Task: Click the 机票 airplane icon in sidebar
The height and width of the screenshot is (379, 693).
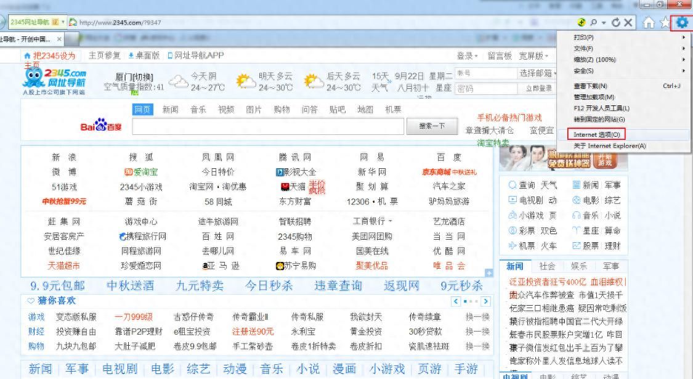Action: [513, 245]
